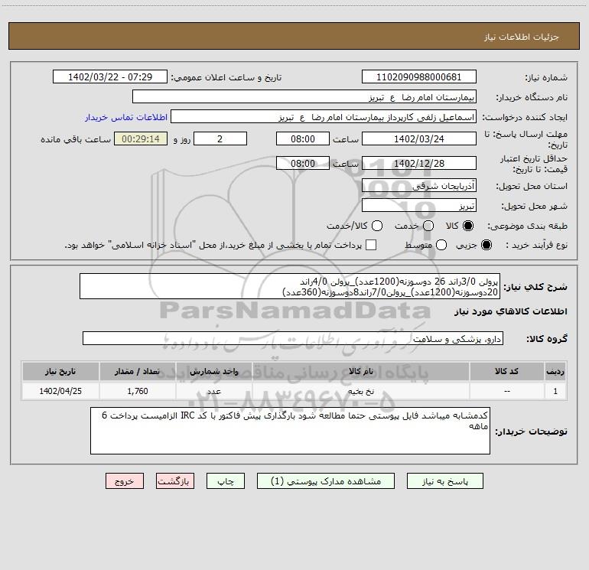Select the کالا radio button

coord(468,226)
